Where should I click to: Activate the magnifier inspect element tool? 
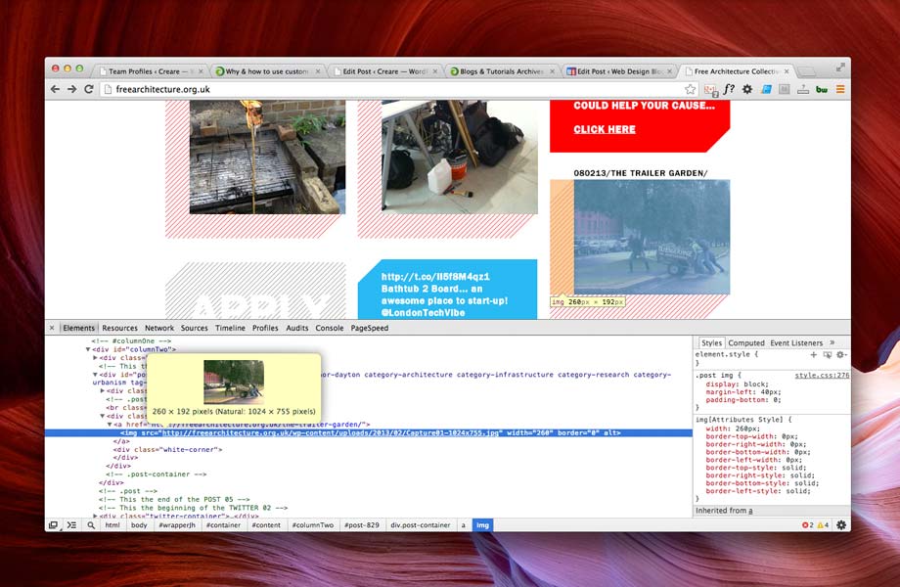[x=90, y=525]
